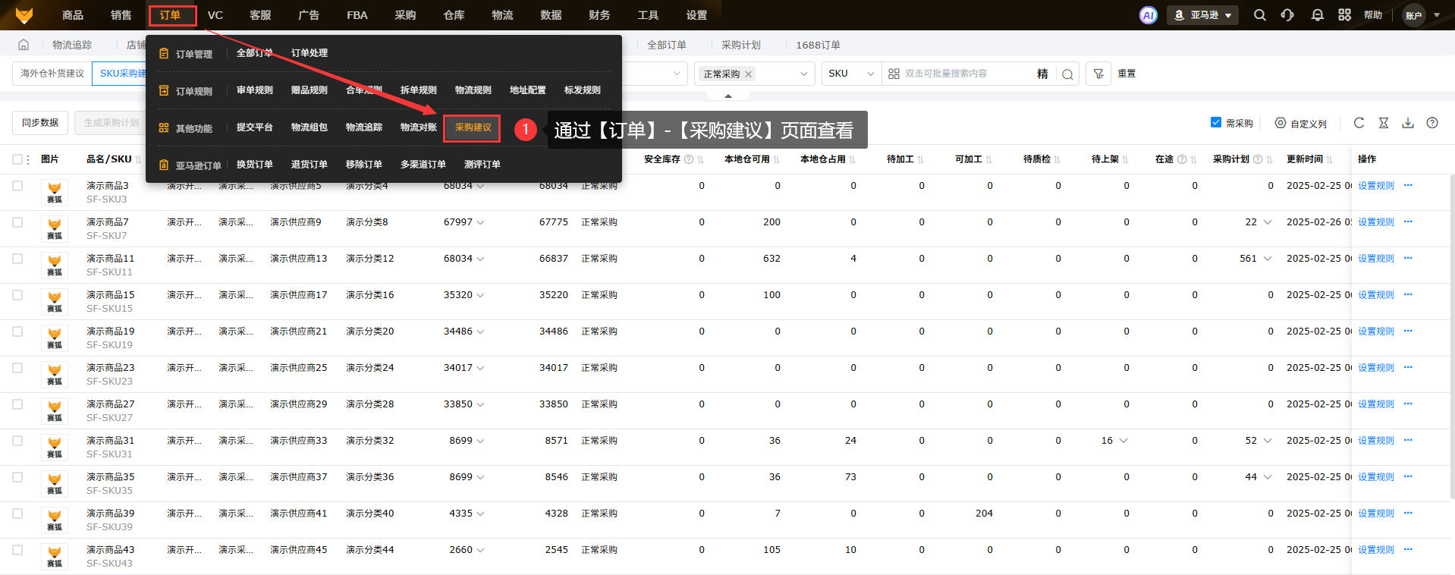Image resolution: width=1455 pixels, height=575 pixels.
Task: Tick the select-all checkbox in table header
Action: pyautogui.click(x=17, y=159)
